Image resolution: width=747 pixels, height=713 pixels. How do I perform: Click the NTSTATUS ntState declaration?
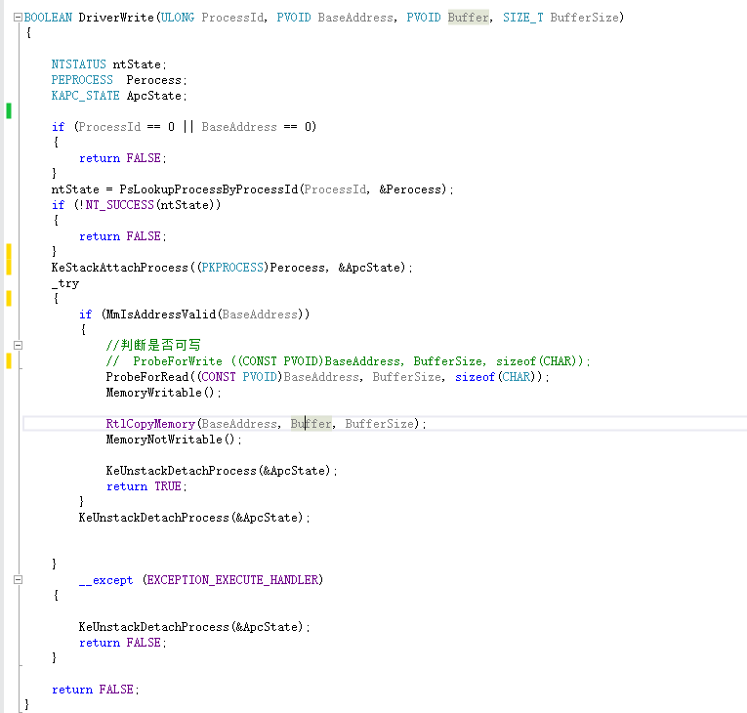108,64
